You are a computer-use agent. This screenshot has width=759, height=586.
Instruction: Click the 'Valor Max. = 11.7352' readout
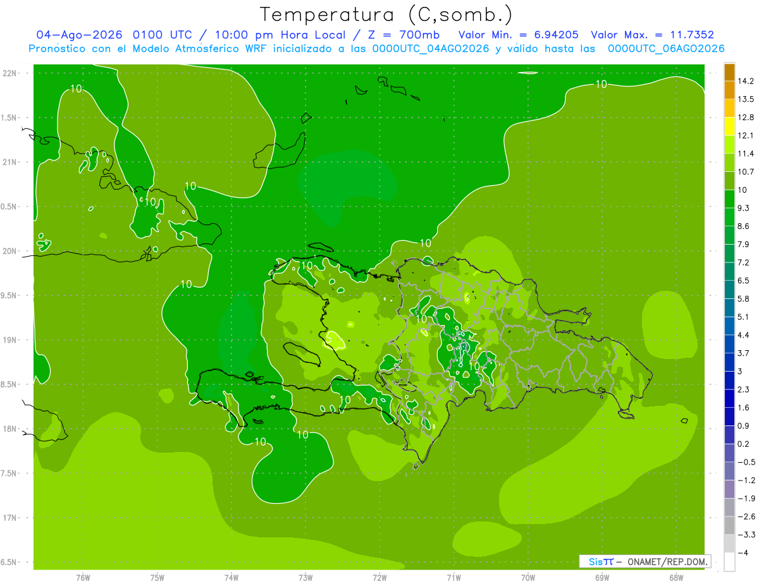coord(652,35)
